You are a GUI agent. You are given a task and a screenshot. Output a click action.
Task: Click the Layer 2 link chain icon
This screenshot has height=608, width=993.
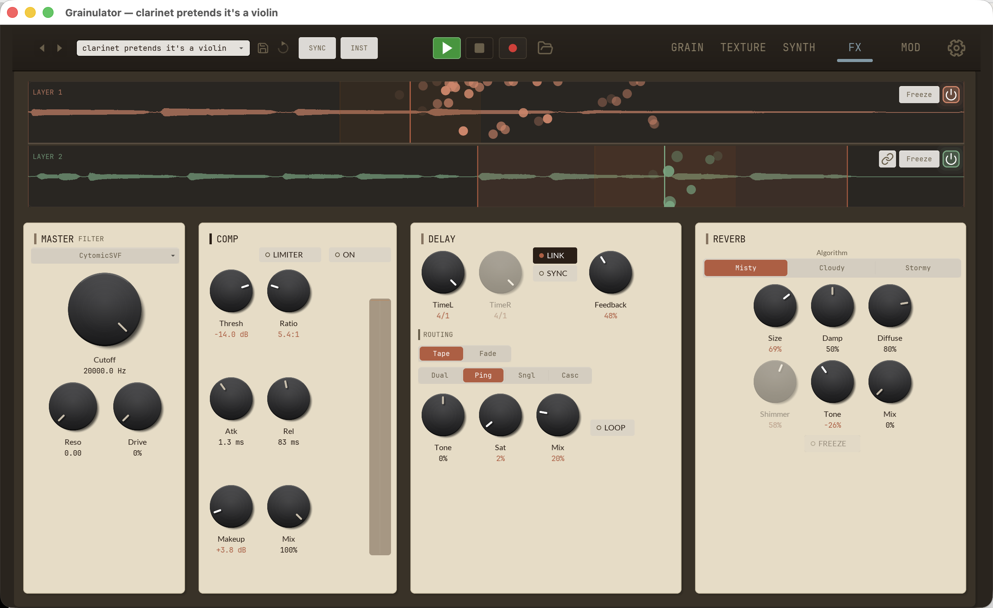click(x=887, y=159)
